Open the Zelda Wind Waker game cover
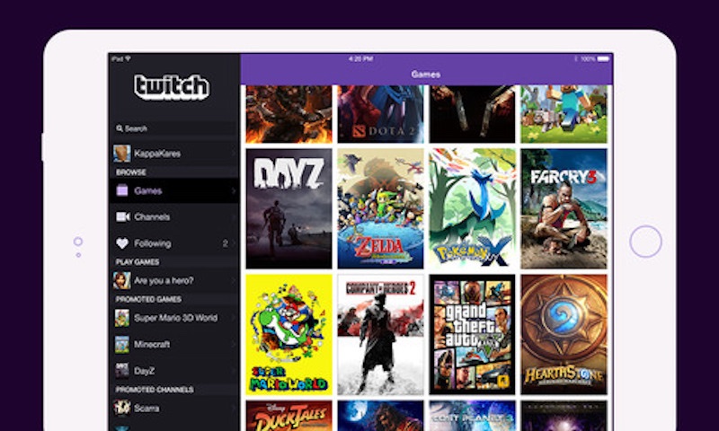This screenshot has width=719, height=431. pos(380,208)
